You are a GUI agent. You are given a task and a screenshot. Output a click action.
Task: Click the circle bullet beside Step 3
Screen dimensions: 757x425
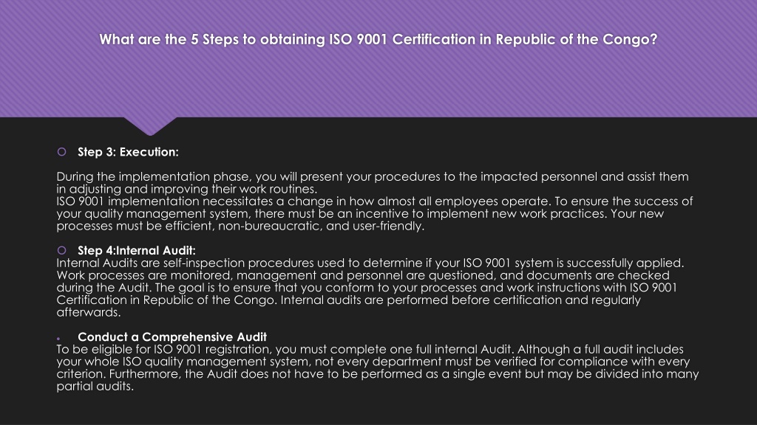pyautogui.click(x=62, y=152)
